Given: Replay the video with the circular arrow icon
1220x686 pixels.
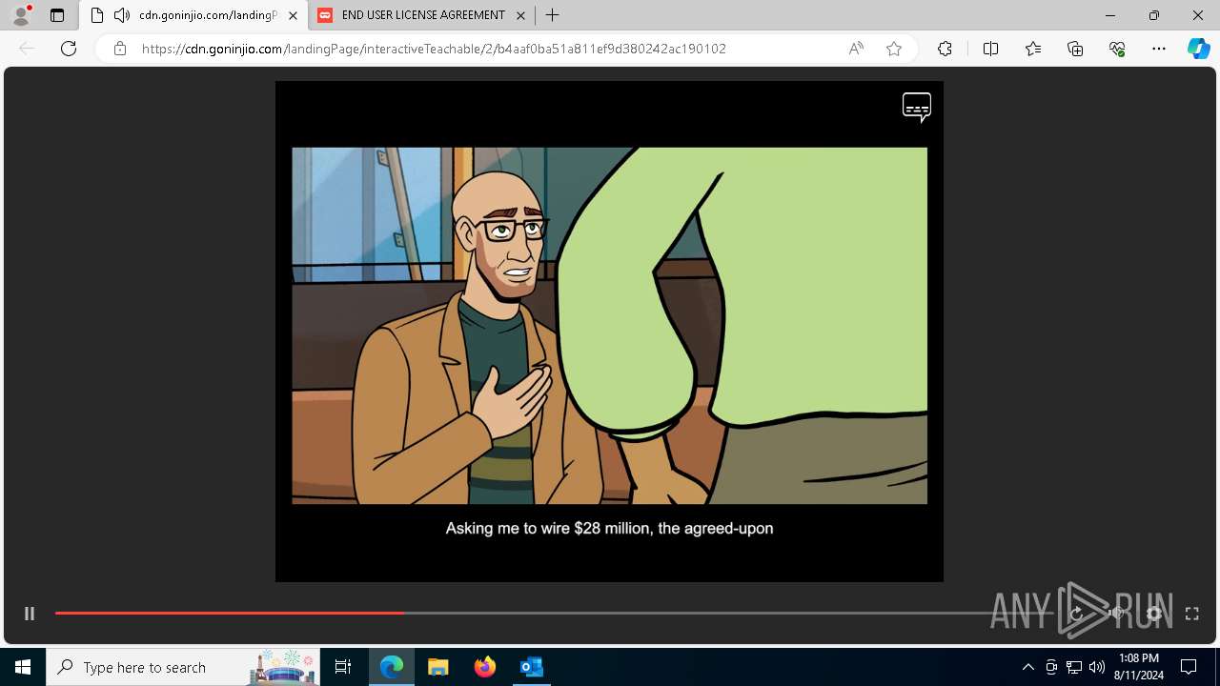Looking at the screenshot, I should (x=1077, y=614).
